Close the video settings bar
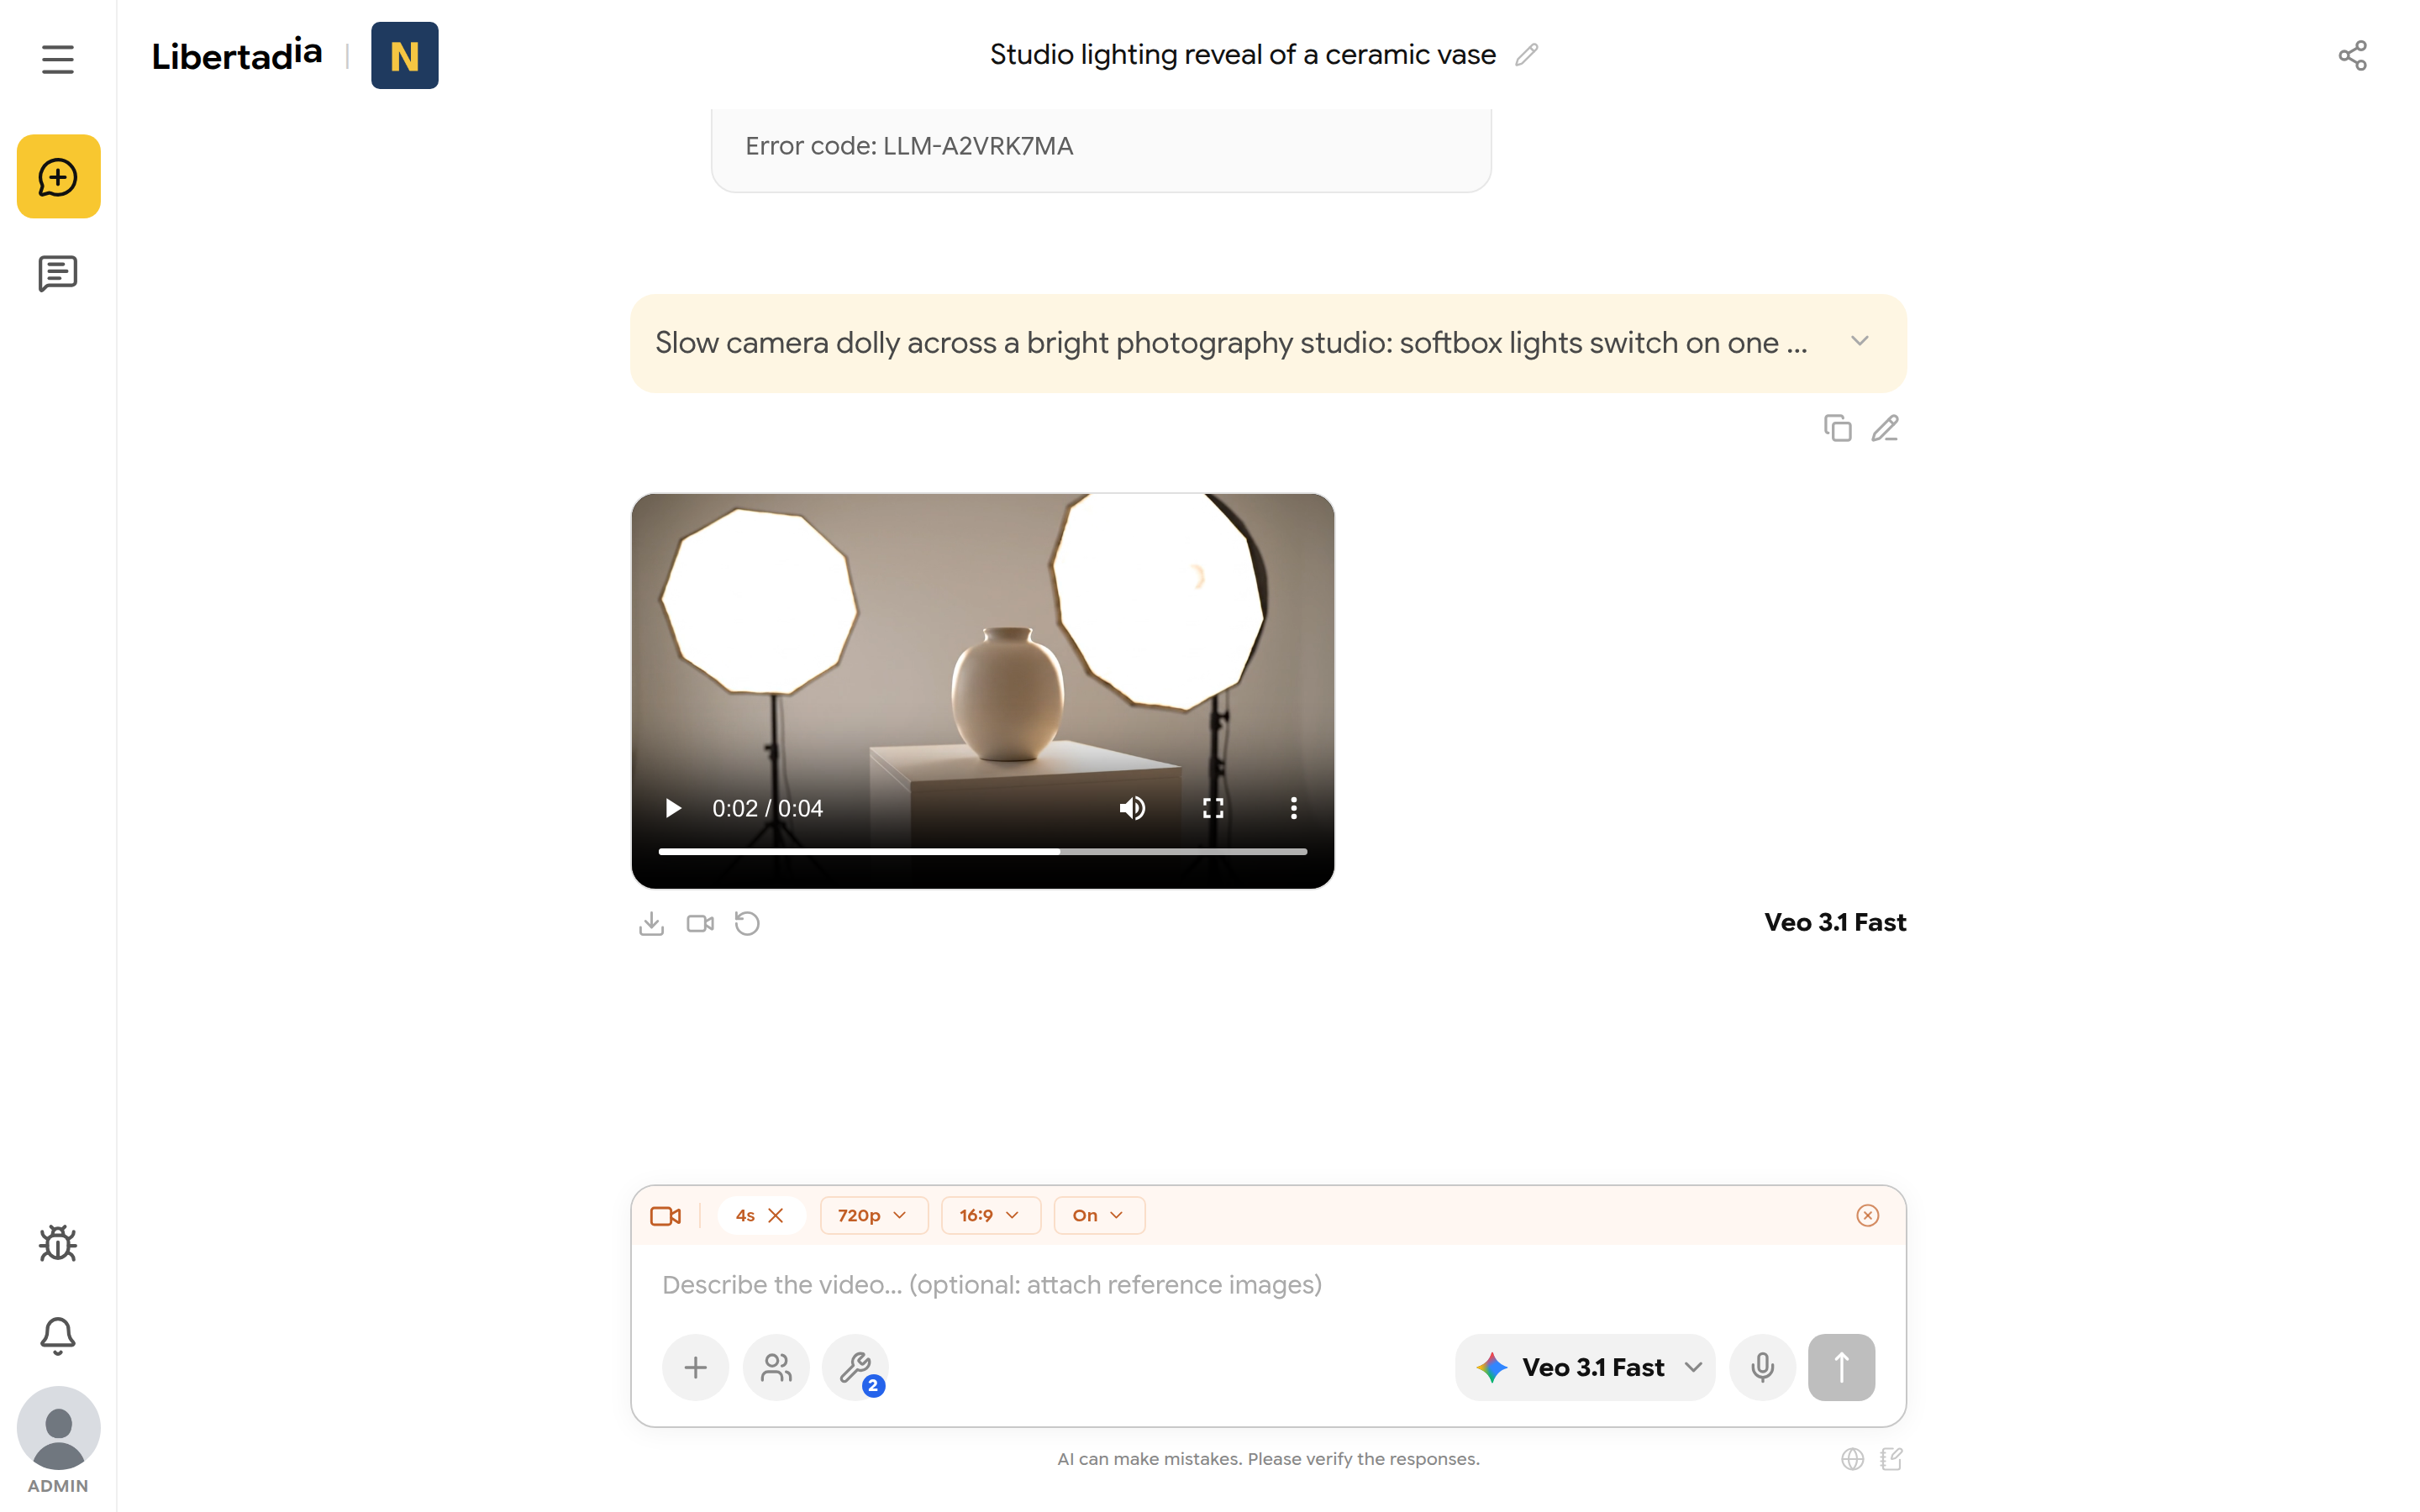This screenshot has height=1512, width=2420. [x=1867, y=1215]
